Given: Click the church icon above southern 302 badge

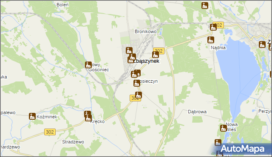Looking at the screenshot, I should [139, 95].
